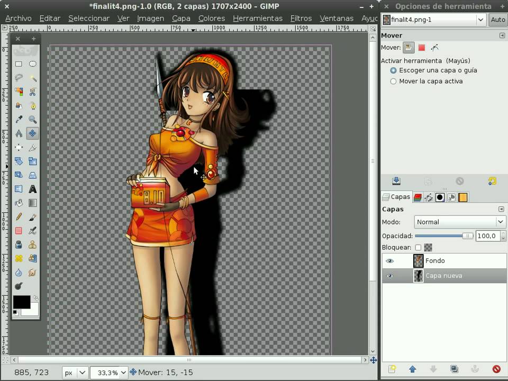This screenshot has width=508, height=381.
Task: Open the Colores menu
Action: click(212, 19)
